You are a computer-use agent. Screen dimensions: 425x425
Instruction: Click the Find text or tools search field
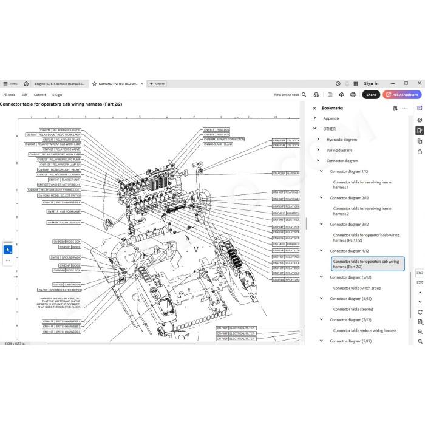click(x=287, y=95)
